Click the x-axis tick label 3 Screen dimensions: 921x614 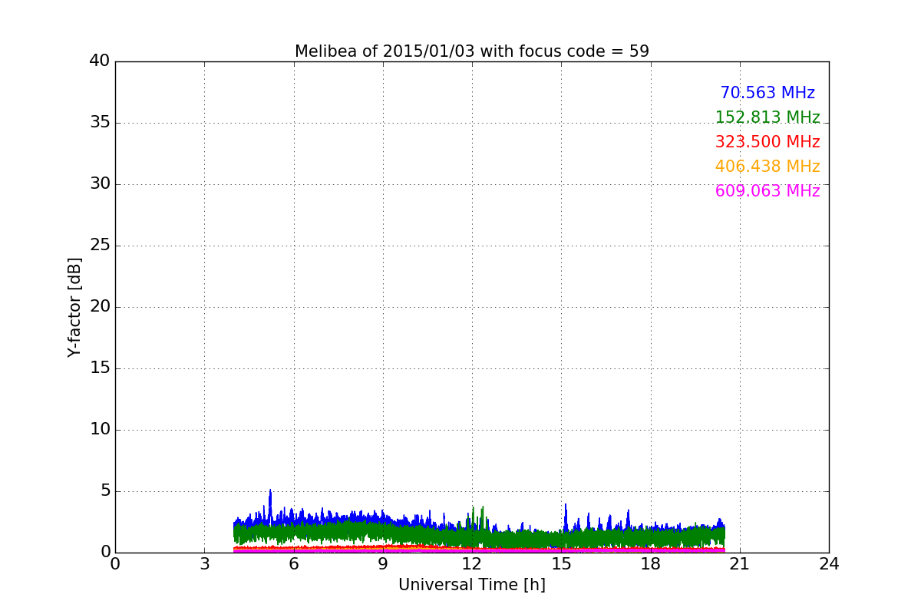[x=204, y=564]
